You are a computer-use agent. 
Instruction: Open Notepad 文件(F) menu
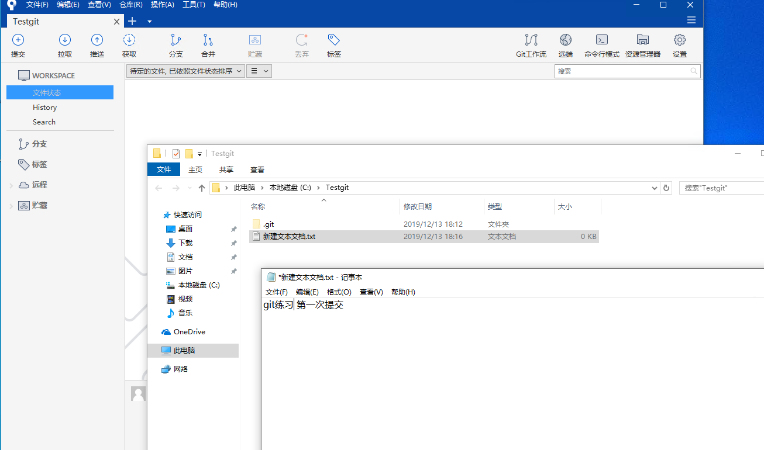pos(277,292)
